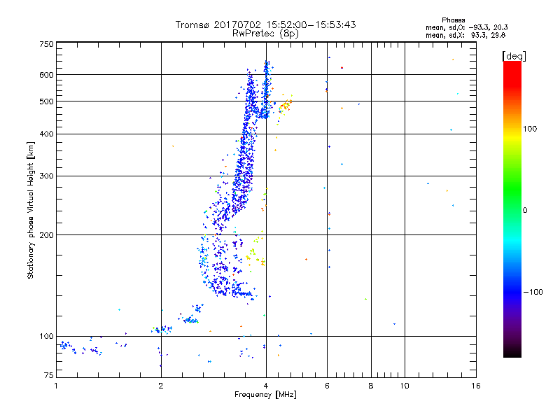
Task: Click x-axis tick label '6'
Action: 327,386
